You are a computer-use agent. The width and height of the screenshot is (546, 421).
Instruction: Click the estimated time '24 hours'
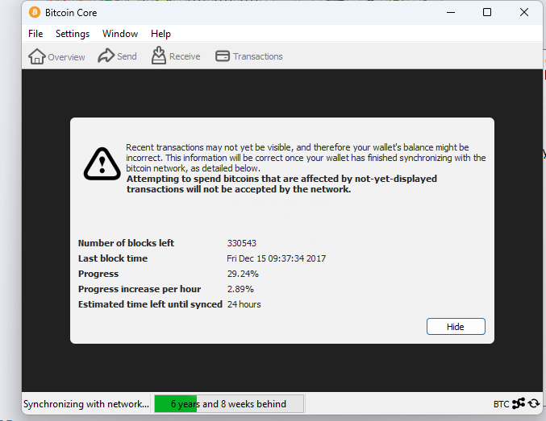point(244,304)
